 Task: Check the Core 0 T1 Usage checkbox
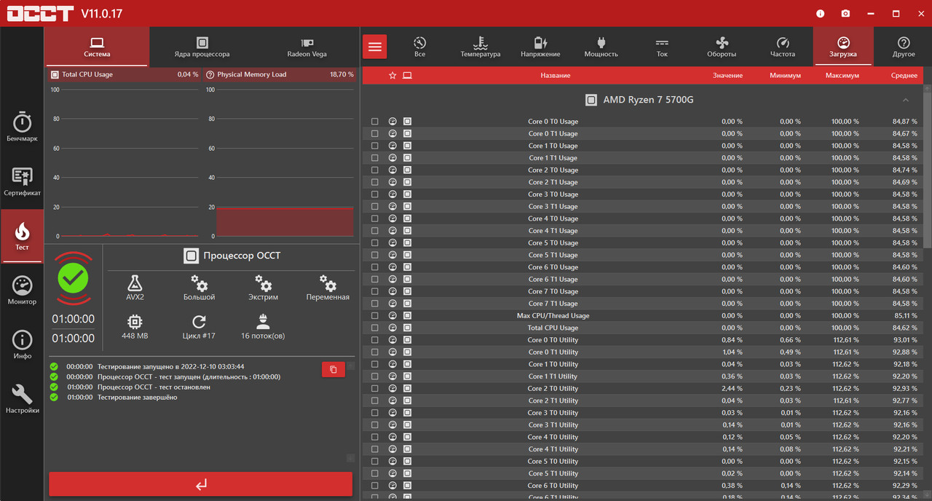[x=375, y=134]
